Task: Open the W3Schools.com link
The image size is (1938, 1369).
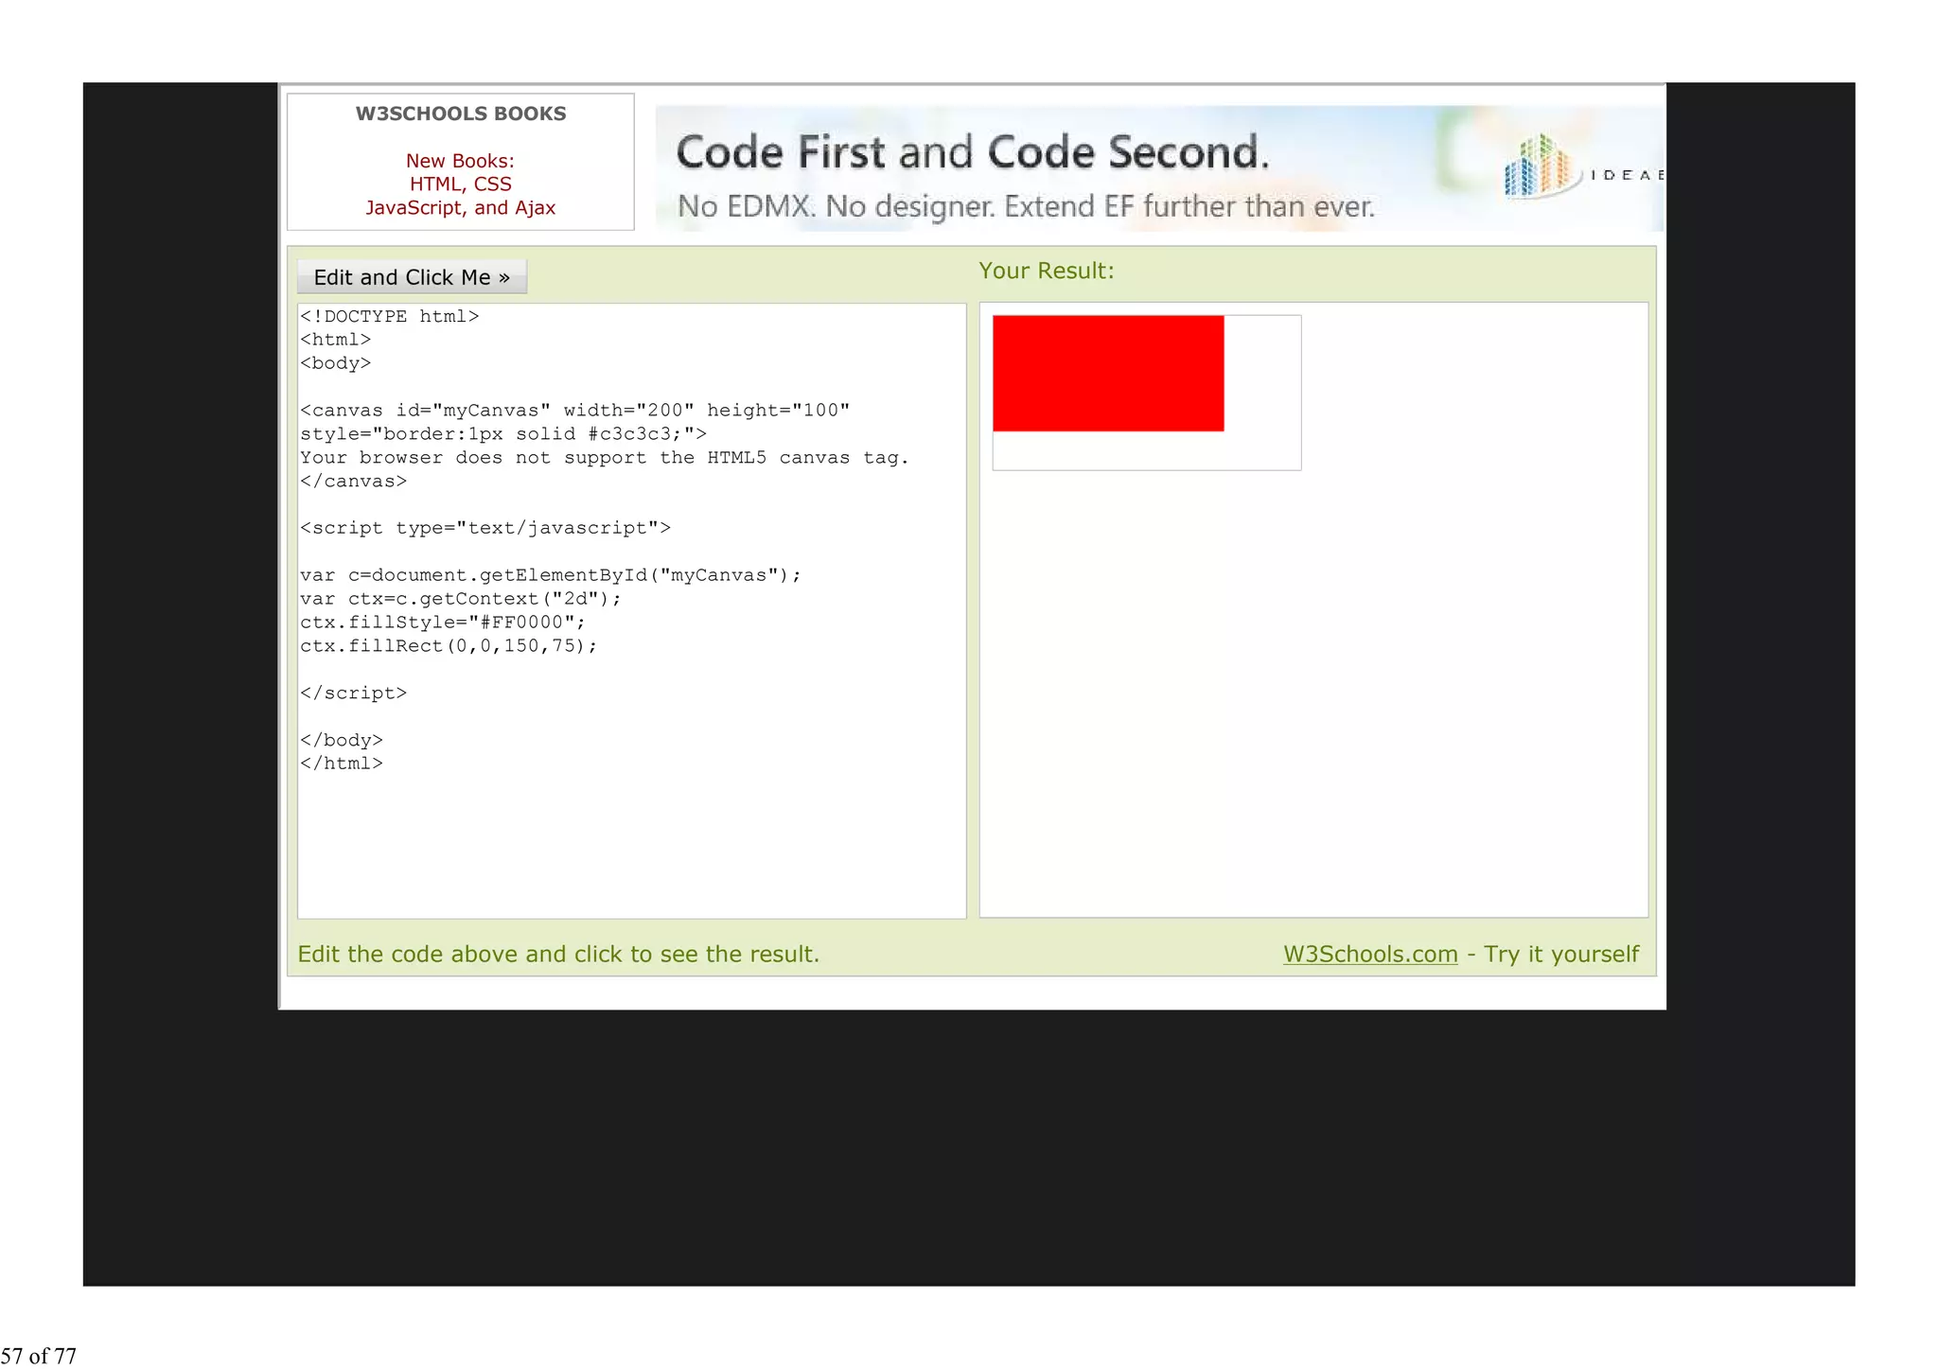Action: pyautogui.click(x=1369, y=954)
